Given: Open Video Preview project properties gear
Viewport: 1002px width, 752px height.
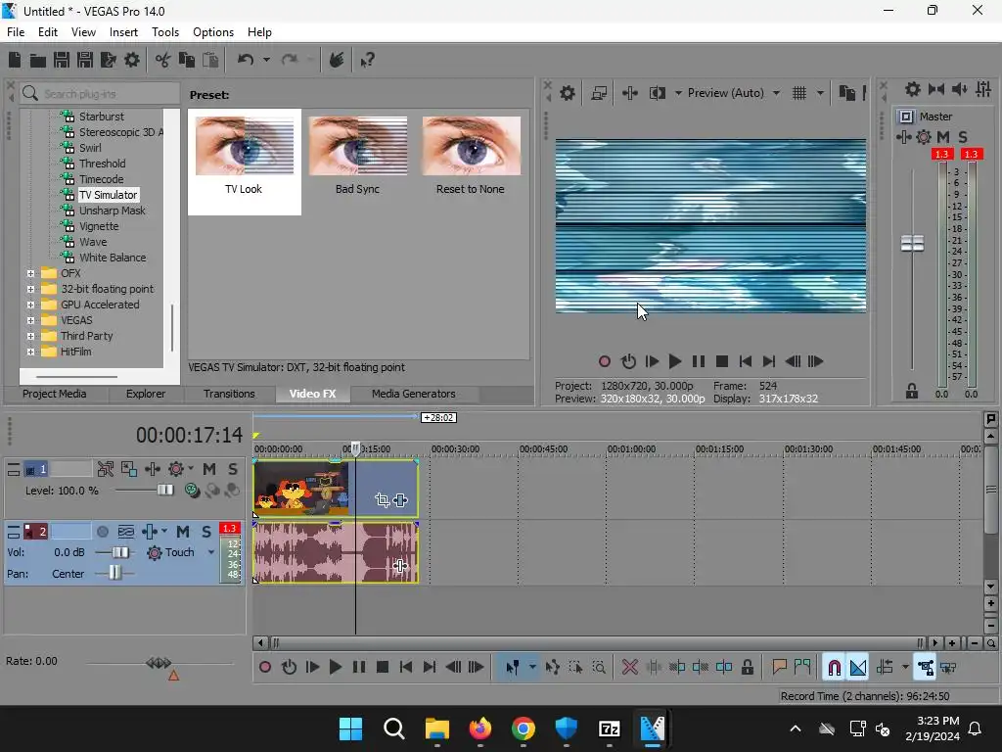Looking at the screenshot, I should point(567,93).
